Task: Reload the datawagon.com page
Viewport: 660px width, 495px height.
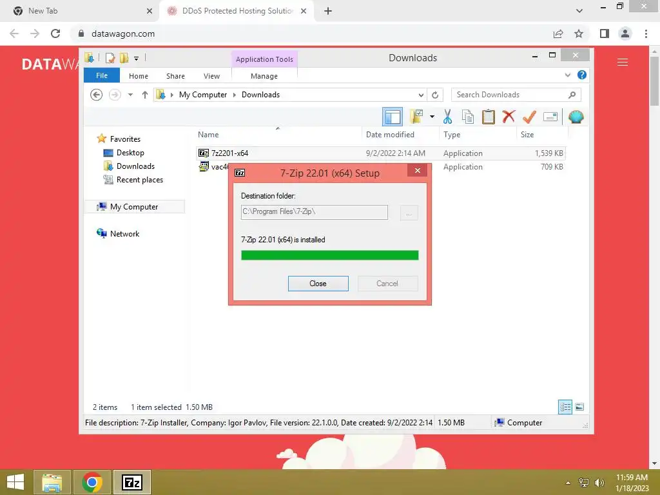Action: click(x=55, y=34)
